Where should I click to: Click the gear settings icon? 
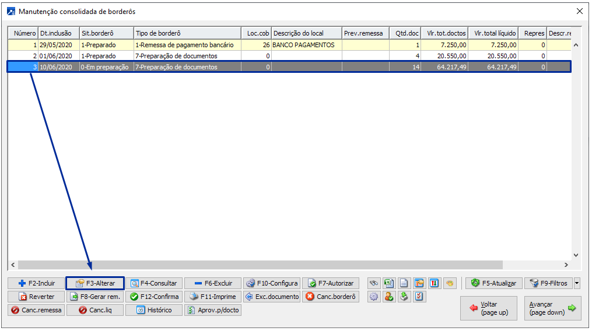click(374, 297)
